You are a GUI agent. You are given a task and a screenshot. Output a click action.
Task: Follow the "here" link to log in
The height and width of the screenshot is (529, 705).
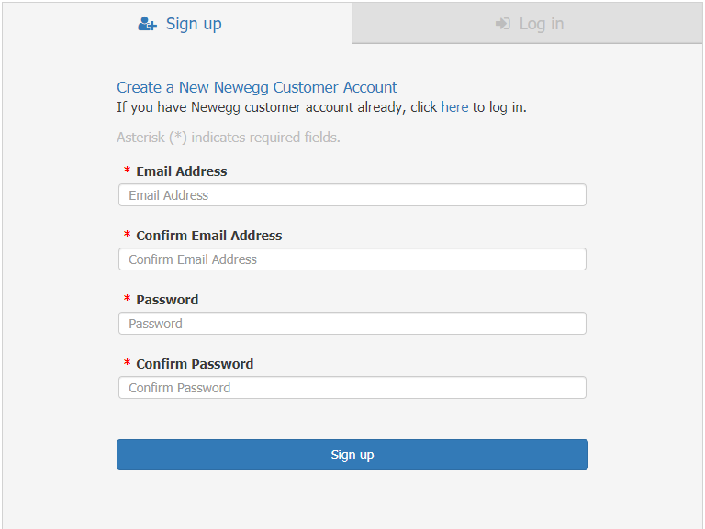click(454, 107)
